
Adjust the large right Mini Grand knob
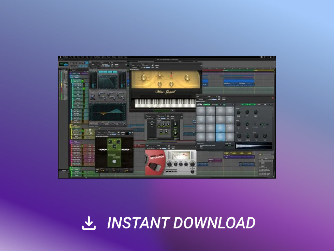(x=187, y=77)
